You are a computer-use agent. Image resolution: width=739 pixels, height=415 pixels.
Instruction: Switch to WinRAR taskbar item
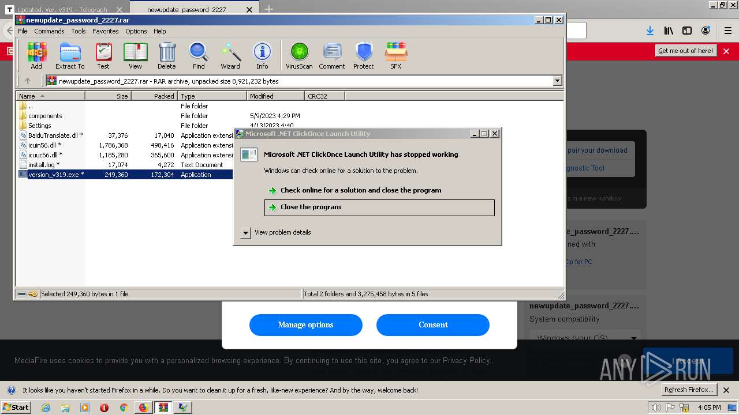(164, 408)
